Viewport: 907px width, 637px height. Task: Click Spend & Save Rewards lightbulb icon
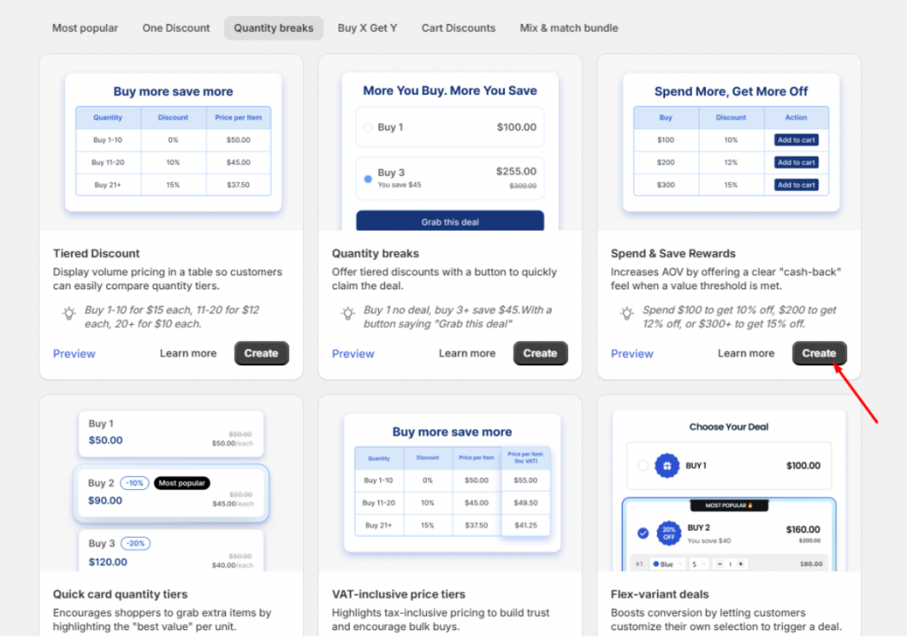[626, 314]
